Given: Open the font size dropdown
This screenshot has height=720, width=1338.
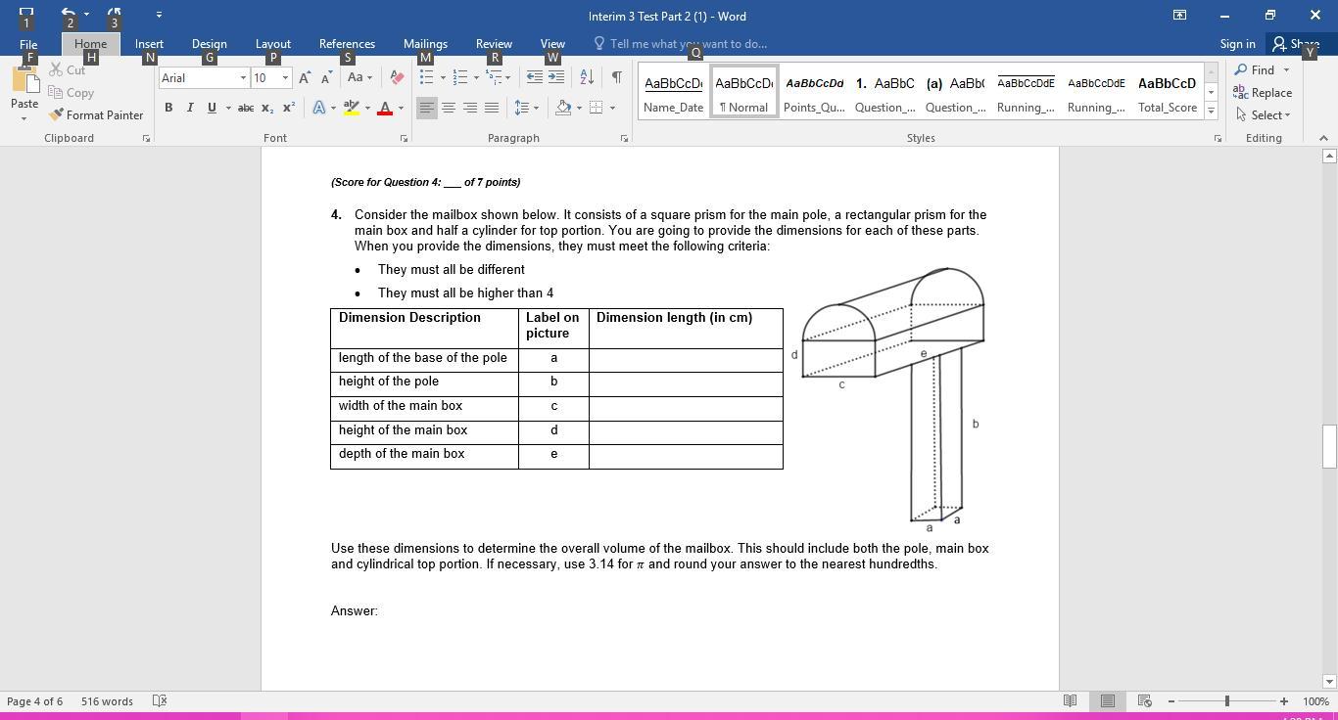Looking at the screenshot, I should click(285, 77).
